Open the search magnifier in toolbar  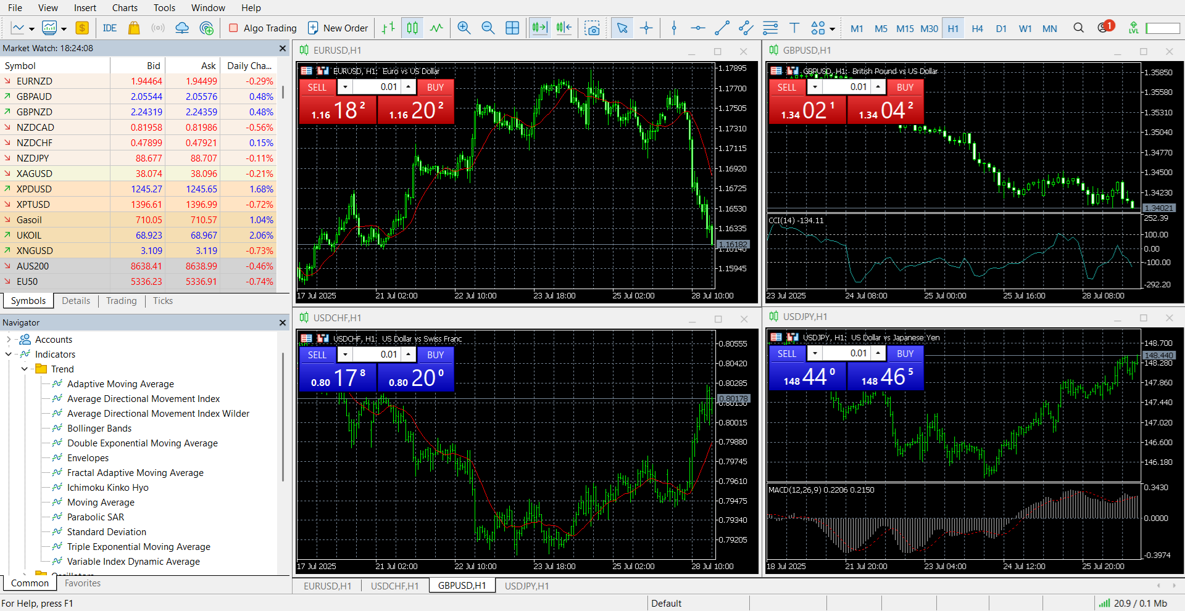[1078, 28]
